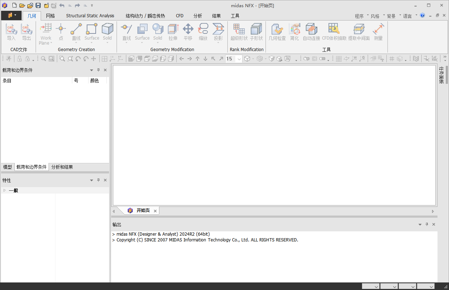Switch to the 结果 (Results) ribbon tab
The image size is (449, 290).
coord(216,16)
